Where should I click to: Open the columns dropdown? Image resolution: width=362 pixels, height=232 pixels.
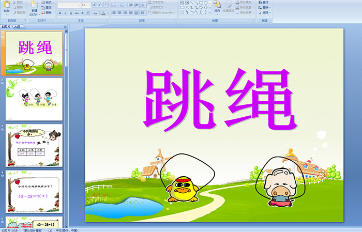coord(143,13)
